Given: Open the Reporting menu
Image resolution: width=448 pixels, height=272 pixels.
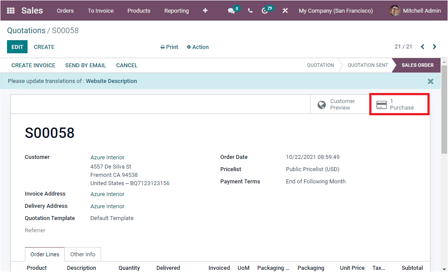Looking at the screenshot, I should pos(176,10).
